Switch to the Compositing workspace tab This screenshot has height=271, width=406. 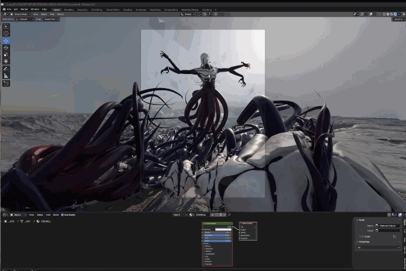pyautogui.click(x=171, y=10)
